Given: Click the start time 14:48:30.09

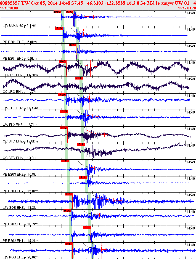Looking at the screenshot, I should pos(9,8).
